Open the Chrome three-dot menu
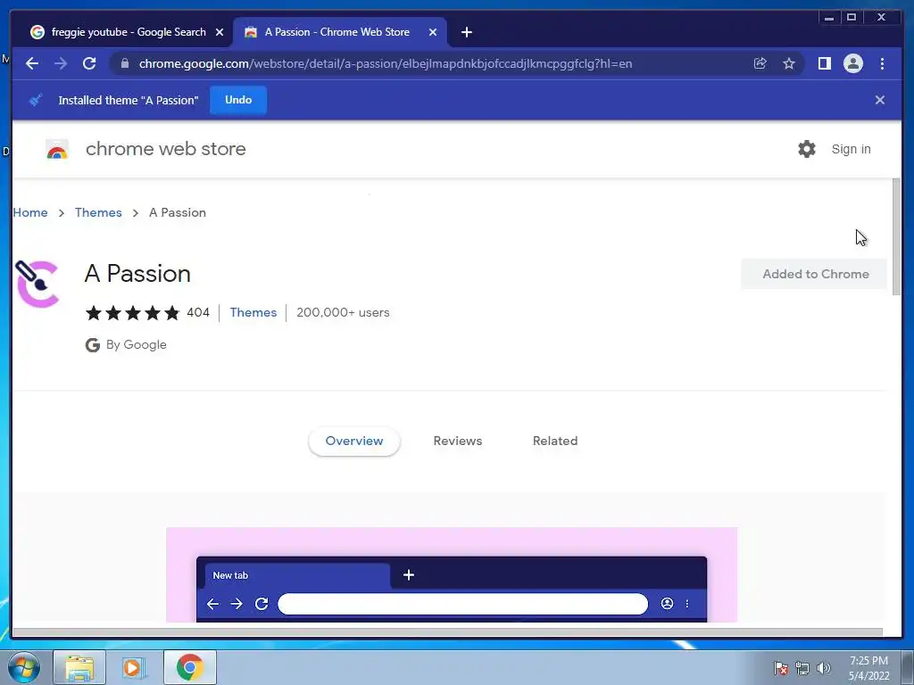 pyautogui.click(x=882, y=63)
